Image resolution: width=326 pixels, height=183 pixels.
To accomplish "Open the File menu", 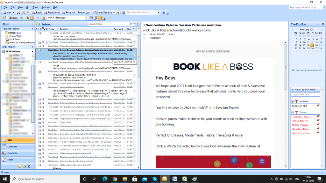I will coord(5,7).
